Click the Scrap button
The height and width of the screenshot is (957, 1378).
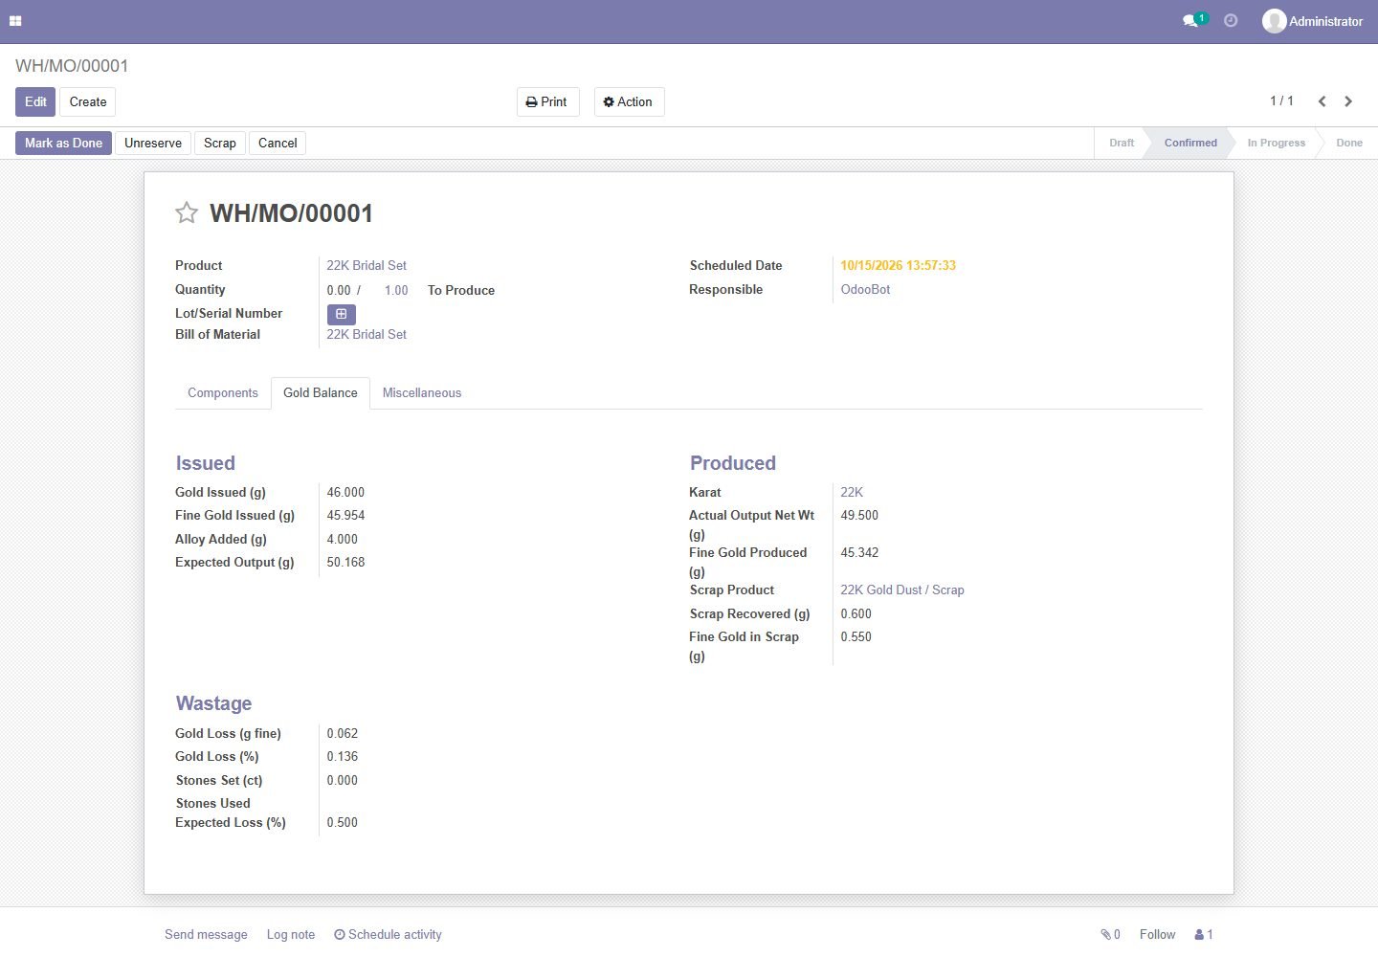[220, 144]
